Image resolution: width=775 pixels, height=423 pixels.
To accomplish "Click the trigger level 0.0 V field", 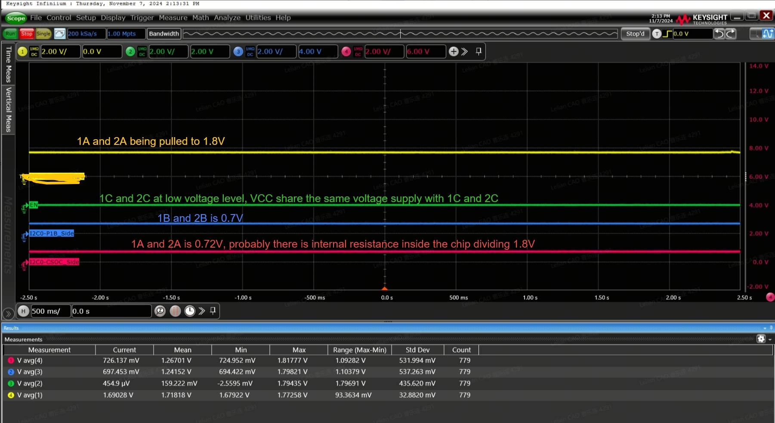I will tap(692, 34).
